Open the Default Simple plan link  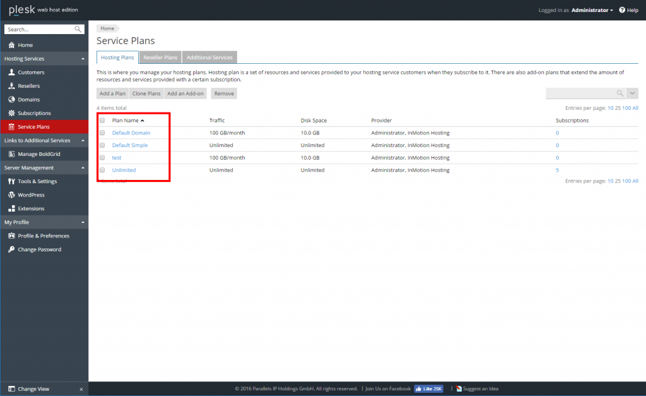click(x=130, y=145)
